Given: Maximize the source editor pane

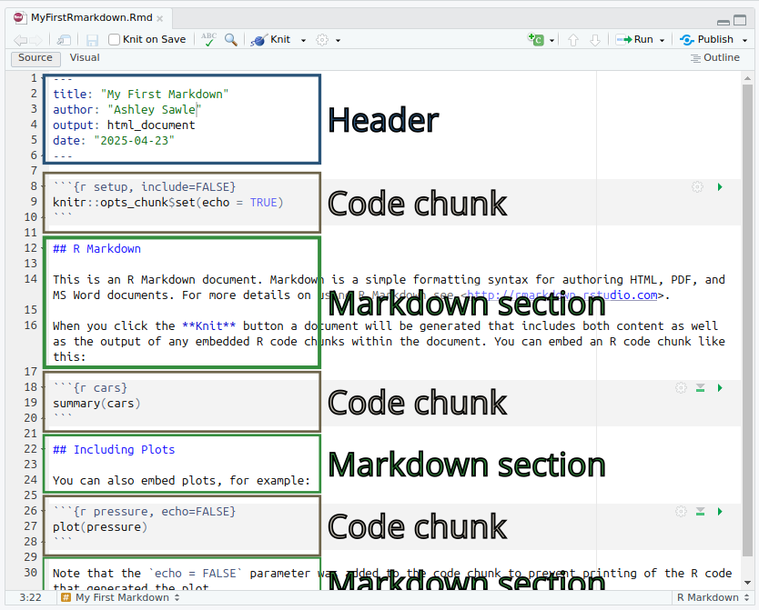Looking at the screenshot, I should [740, 20].
